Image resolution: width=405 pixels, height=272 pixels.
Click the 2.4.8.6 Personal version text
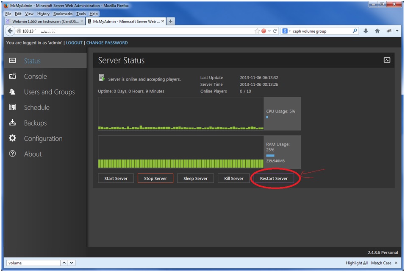(383, 252)
